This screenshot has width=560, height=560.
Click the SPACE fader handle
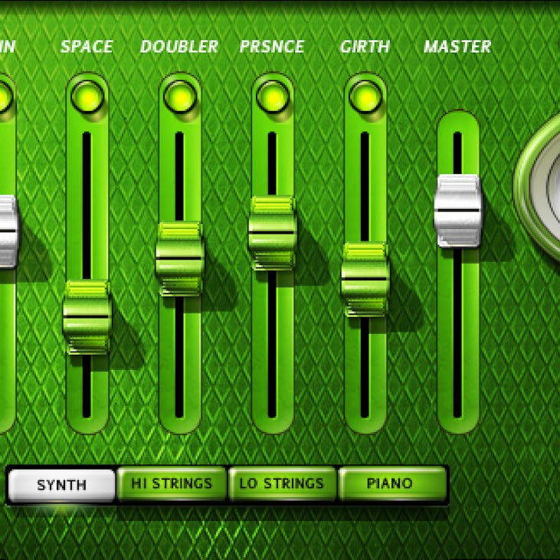[x=87, y=317]
